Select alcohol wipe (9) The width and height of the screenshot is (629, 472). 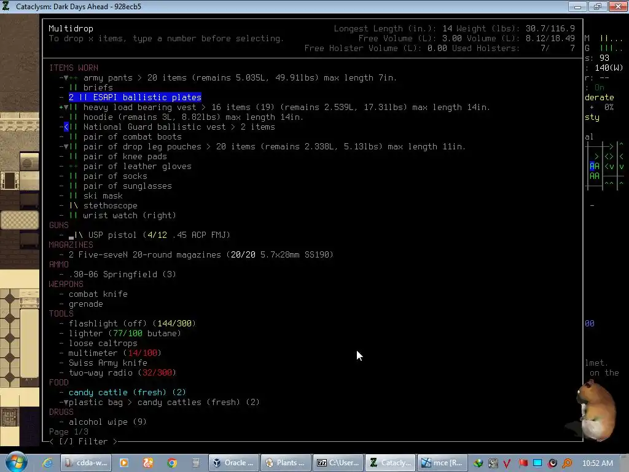[x=107, y=422]
